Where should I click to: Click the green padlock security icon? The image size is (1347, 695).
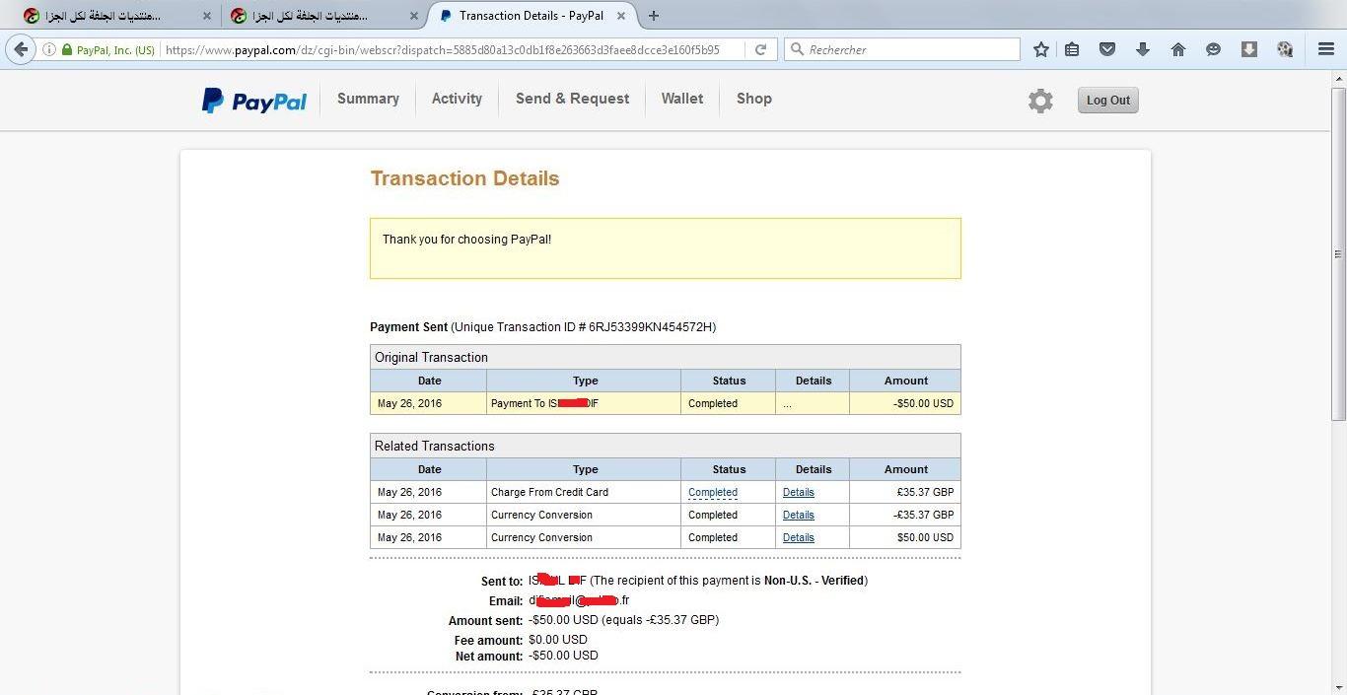tap(67, 49)
